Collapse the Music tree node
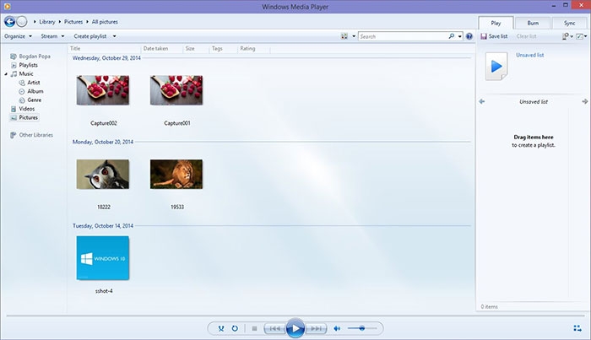Image resolution: width=591 pixels, height=340 pixels. tap(6, 74)
